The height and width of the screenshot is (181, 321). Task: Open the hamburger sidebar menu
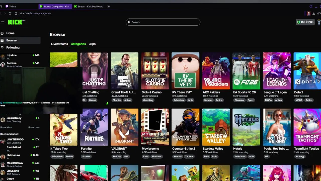tap(3, 22)
